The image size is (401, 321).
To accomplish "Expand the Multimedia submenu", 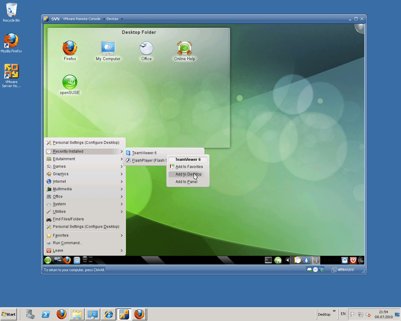I will 85,189.
